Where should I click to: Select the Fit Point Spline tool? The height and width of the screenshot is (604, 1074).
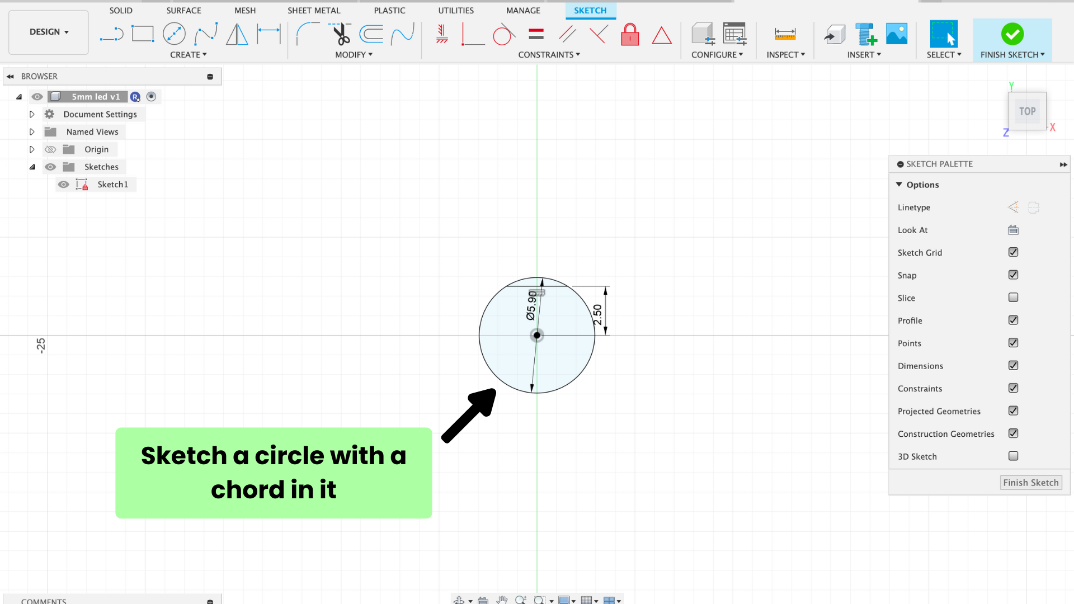(x=206, y=34)
